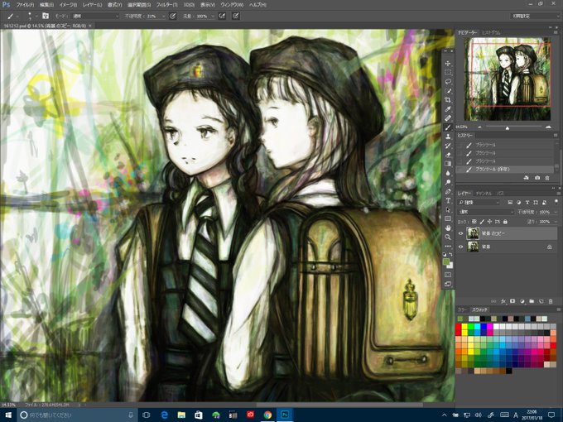Select the Eraser tool
The width and height of the screenshot is (563, 422).
[448, 155]
